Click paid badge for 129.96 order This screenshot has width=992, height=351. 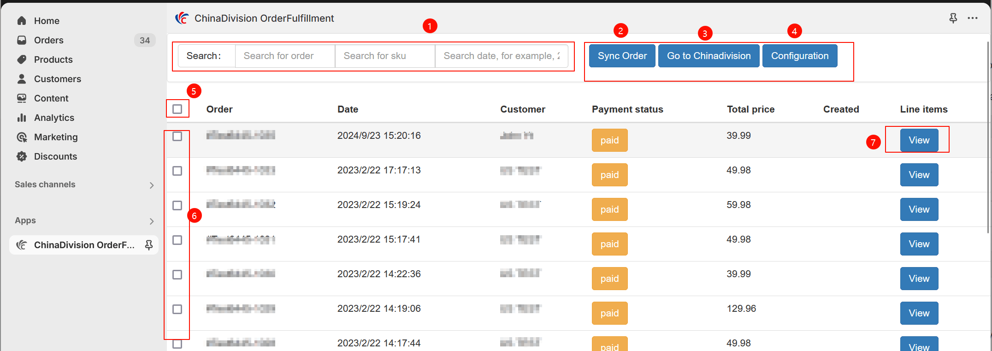point(609,313)
